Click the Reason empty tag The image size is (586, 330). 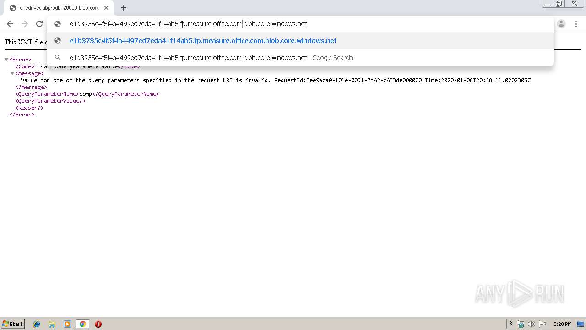29,108
